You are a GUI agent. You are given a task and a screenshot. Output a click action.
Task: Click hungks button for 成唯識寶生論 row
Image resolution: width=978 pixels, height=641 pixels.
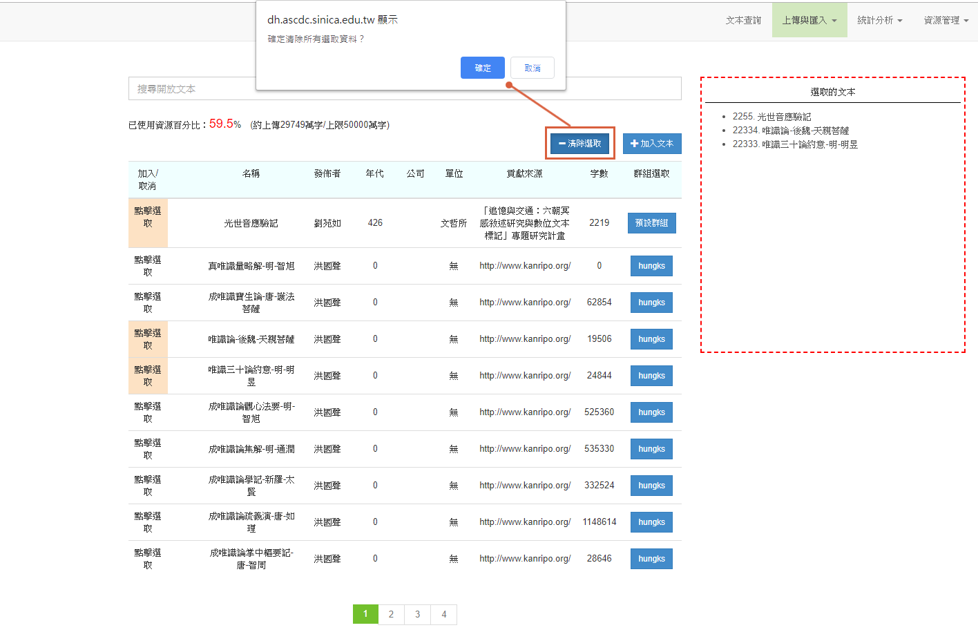point(651,303)
